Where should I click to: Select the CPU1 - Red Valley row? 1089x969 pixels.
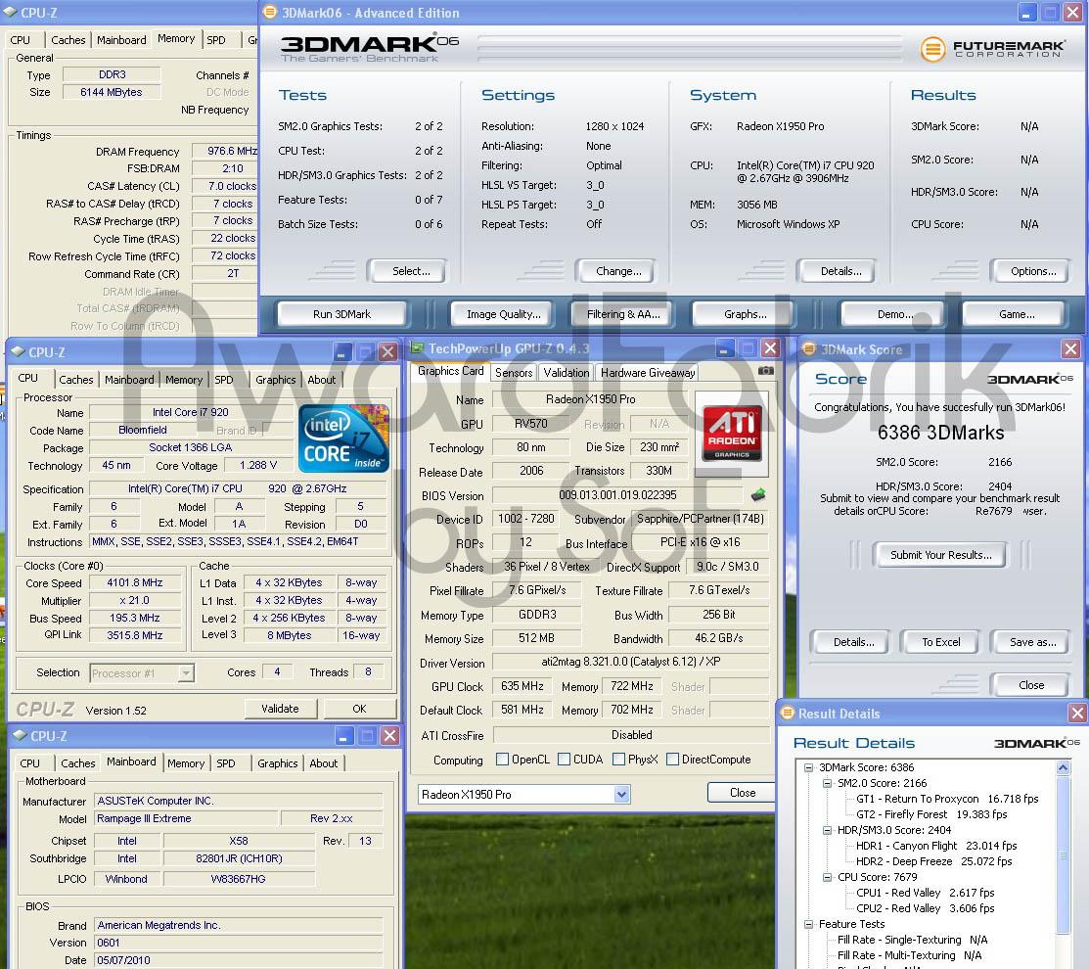(x=925, y=893)
